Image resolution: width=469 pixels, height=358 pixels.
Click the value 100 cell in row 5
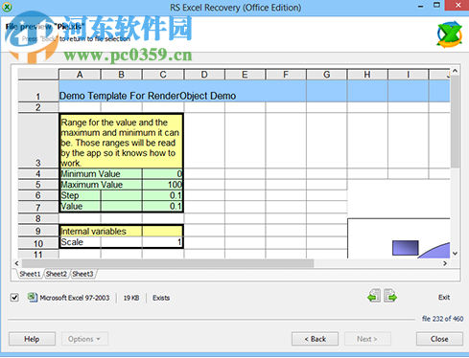pyautogui.click(x=163, y=185)
